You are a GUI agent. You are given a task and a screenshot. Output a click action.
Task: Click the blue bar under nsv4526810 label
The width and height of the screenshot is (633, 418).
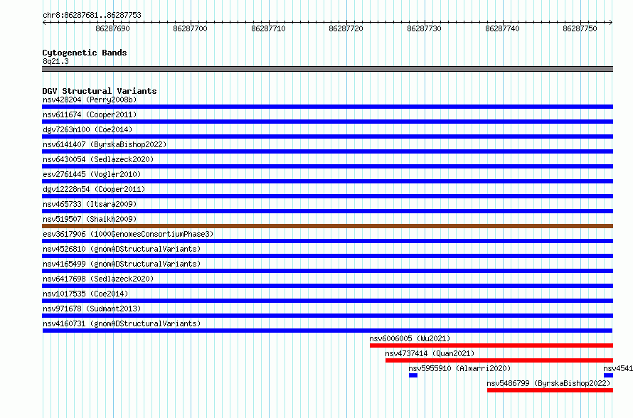[327, 256]
